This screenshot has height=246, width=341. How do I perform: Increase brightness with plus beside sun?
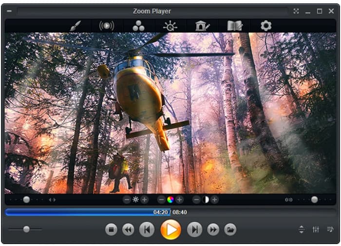(144, 199)
